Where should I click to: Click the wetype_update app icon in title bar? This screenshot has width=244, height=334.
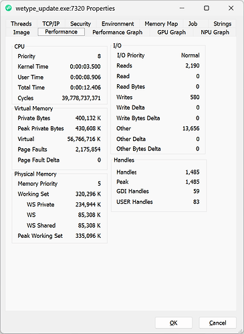coord(9,8)
